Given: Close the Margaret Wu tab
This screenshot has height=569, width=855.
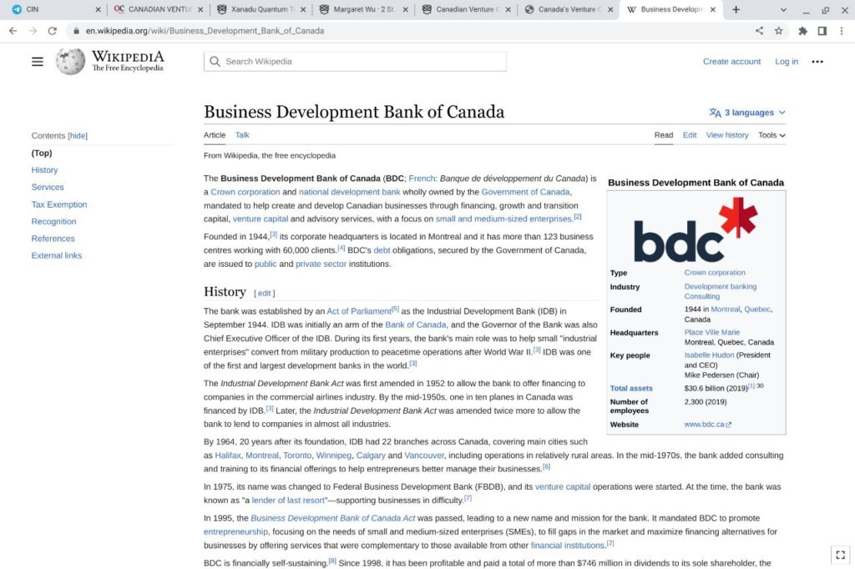Looking at the screenshot, I should [405, 9].
